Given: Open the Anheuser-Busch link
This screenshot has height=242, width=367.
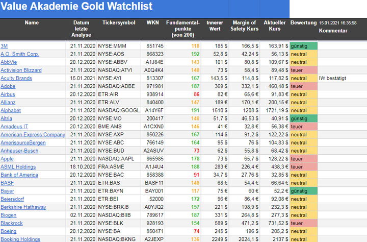Looking at the screenshot, I should (x=19, y=151).
